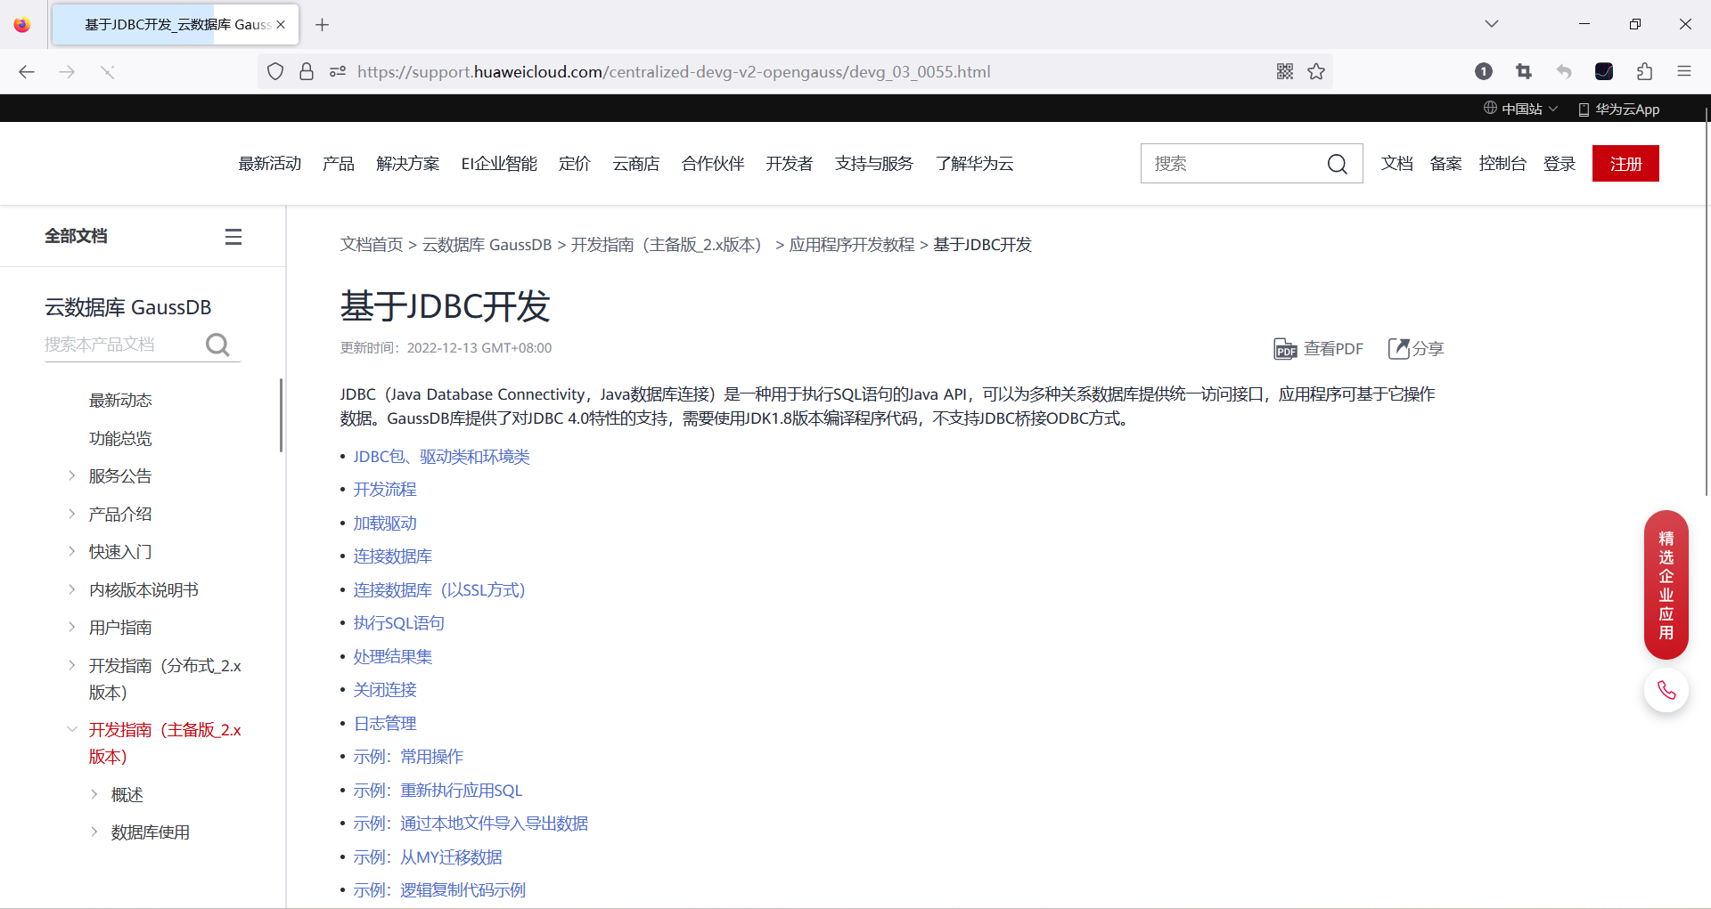Click the browser back navigation arrow
Viewport: 1711px width, 909px height.
26,71
